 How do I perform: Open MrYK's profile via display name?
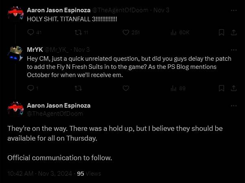coord(35,49)
